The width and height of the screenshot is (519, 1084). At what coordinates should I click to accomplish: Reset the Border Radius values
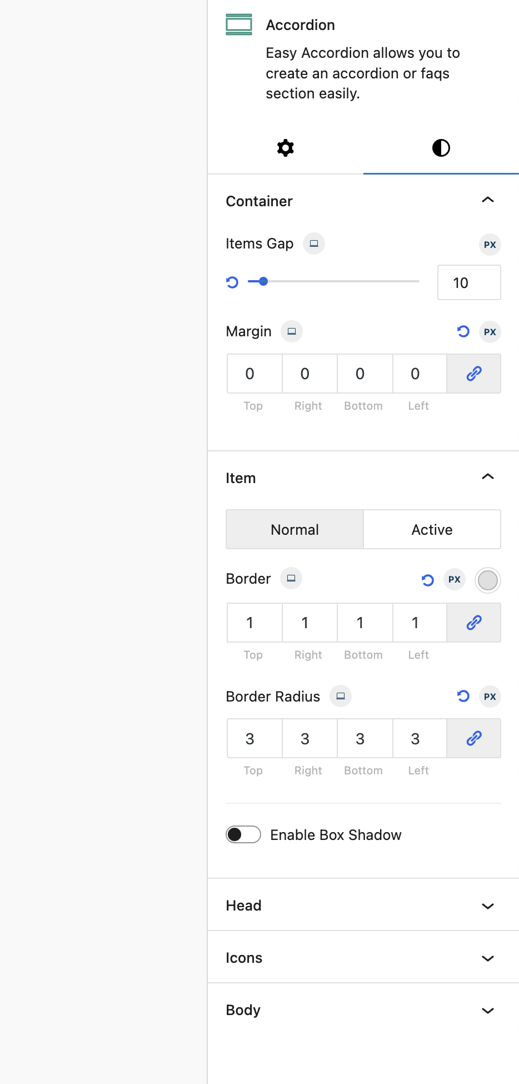pyautogui.click(x=463, y=696)
